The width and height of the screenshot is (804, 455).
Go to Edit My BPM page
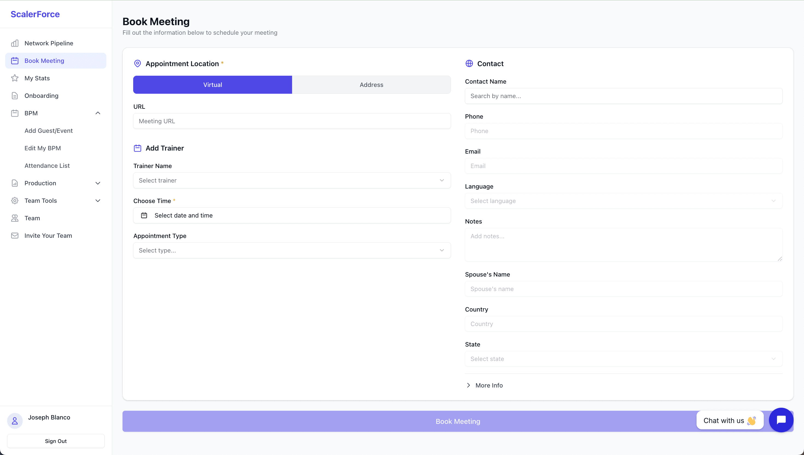(43, 148)
